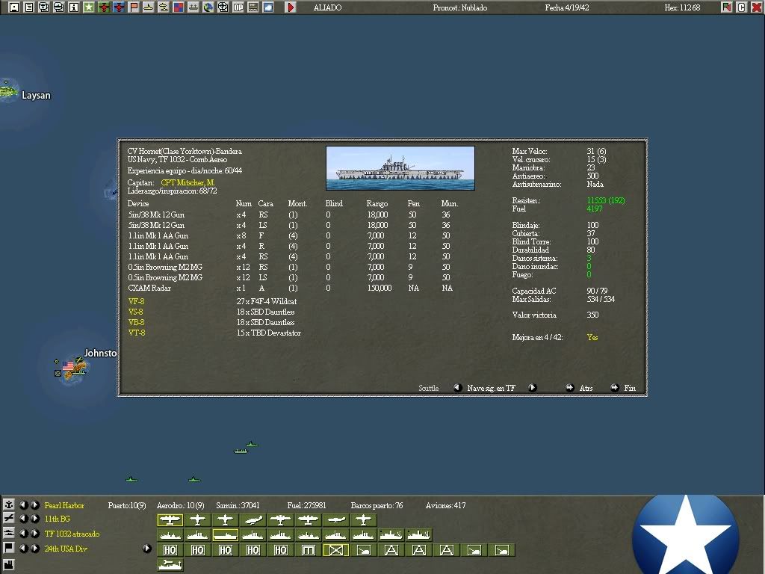
Task: Open the document list report icon in toolbar
Action: (x=29, y=7)
